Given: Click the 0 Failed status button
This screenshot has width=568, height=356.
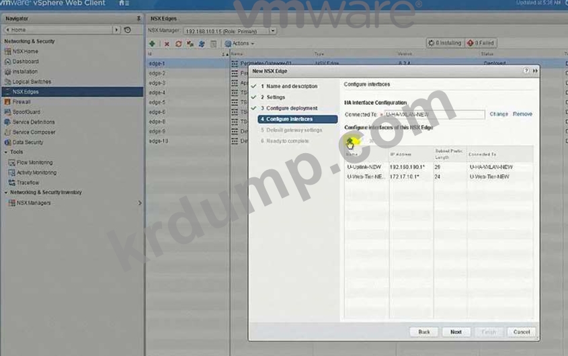Looking at the screenshot, I should click(481, 43).
